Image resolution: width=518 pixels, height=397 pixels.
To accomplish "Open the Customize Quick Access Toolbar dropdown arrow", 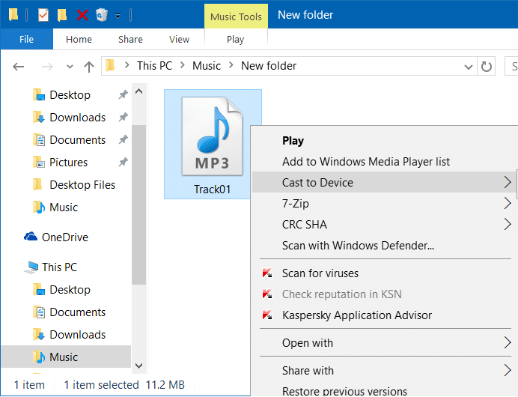I will coord(118,16).
